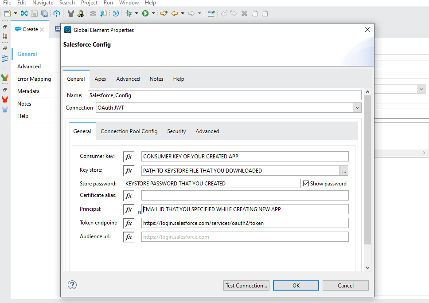
Task: Switch to the Security tab
Action: (x=176, y=131)
